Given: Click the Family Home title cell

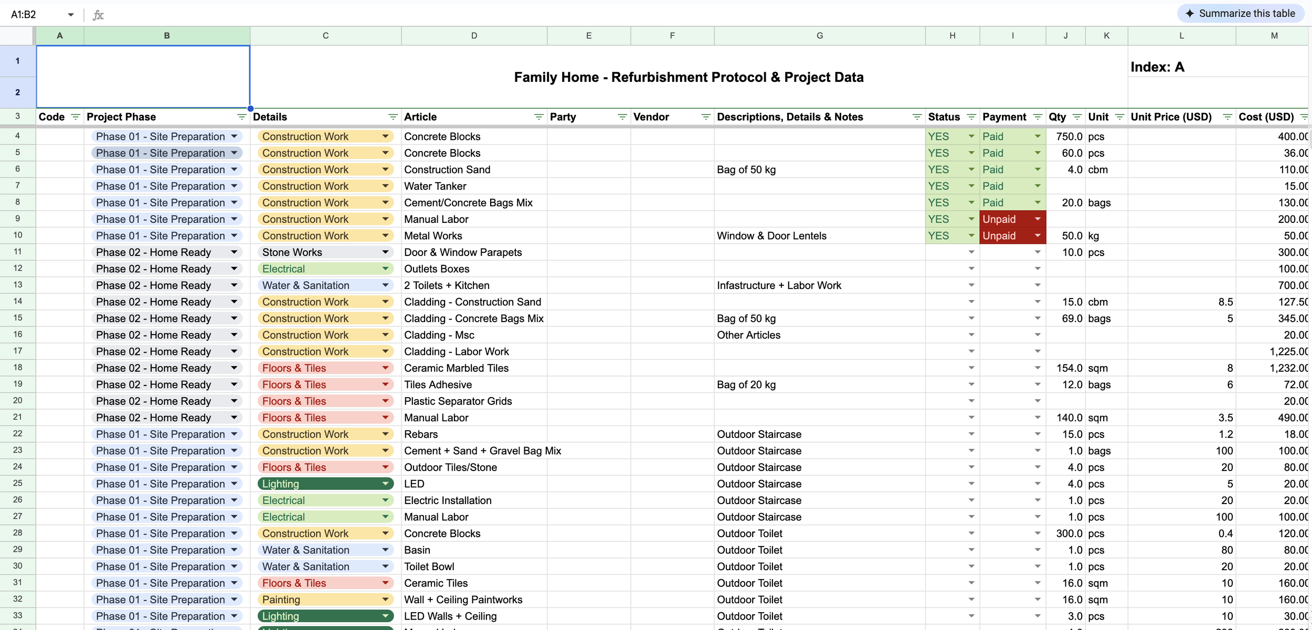Looking at the screenshot, I should click(689, 77).
